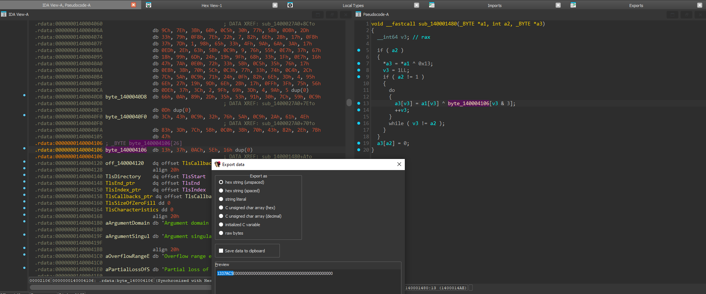Close the Export data dialog

pyautogui.click(x=399, y=165)
